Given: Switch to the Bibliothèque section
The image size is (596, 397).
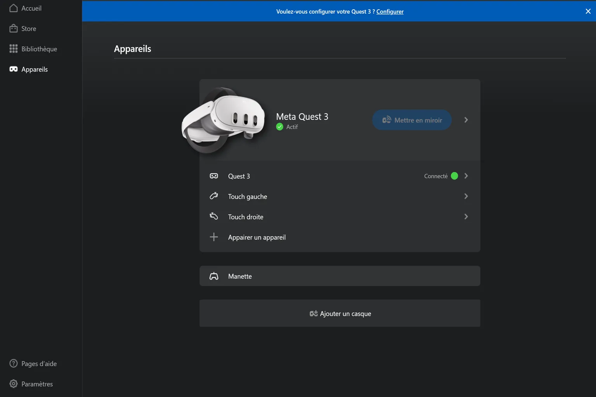Looking at the screenshot, I should coord(39,49).
